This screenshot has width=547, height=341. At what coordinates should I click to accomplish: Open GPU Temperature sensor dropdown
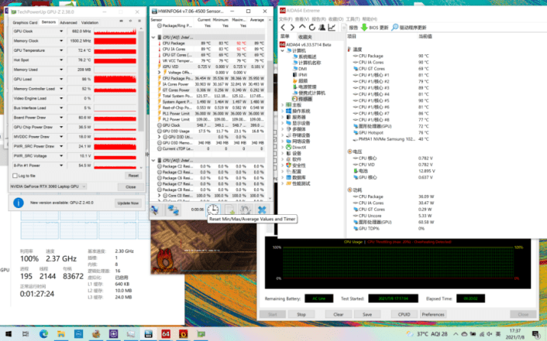click(x=61, y=50)
